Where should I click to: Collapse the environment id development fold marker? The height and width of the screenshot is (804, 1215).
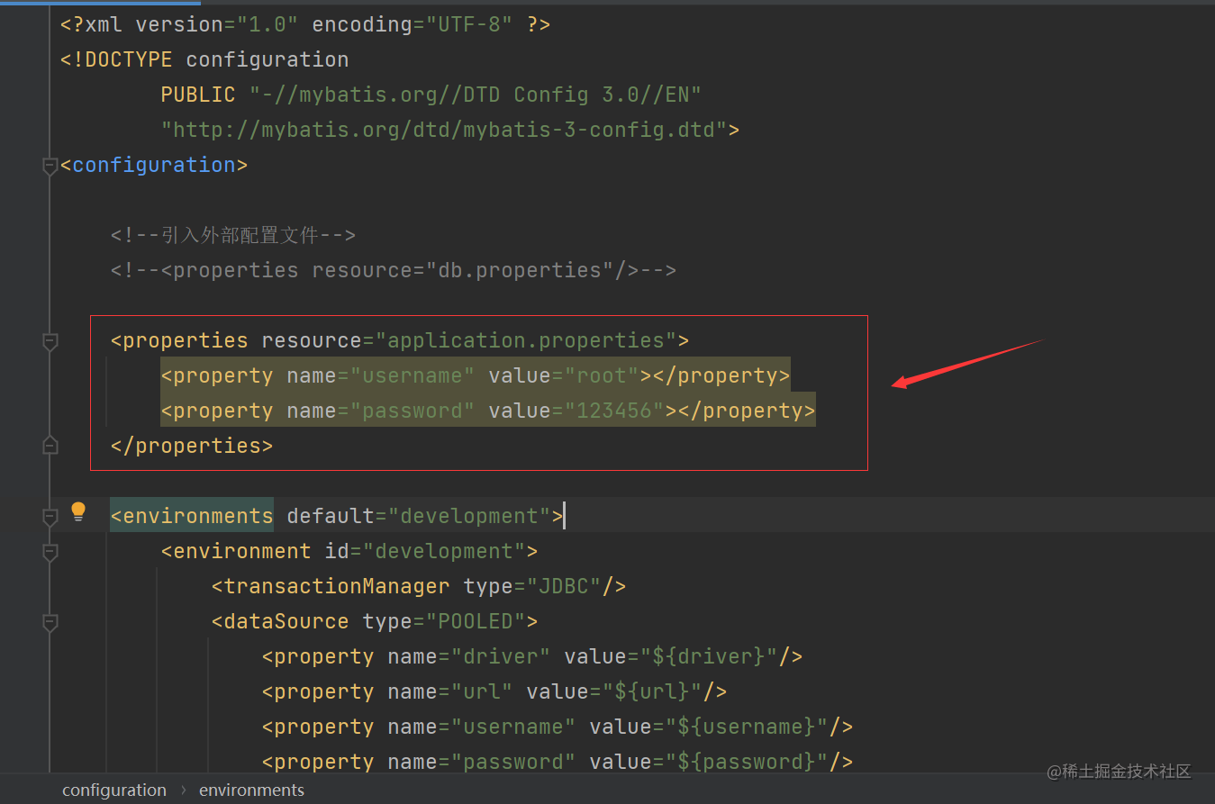coord(50,552)
